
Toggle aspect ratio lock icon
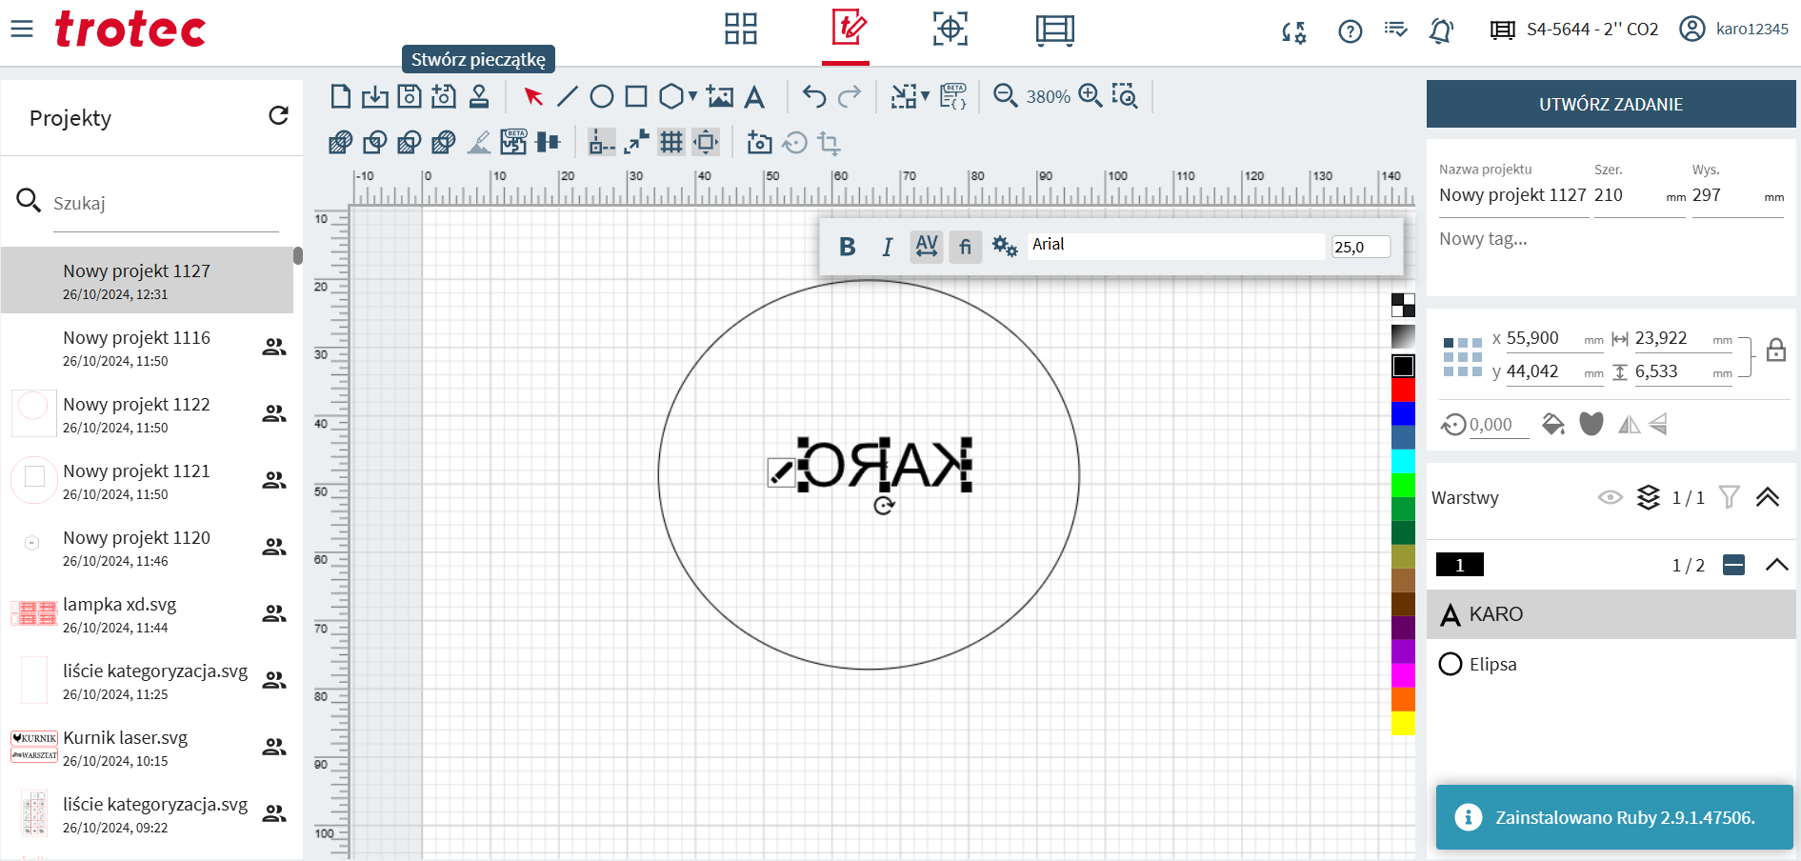coord(1776,350)
